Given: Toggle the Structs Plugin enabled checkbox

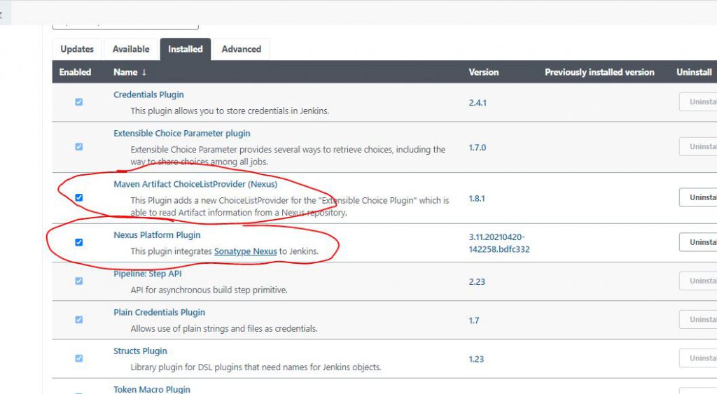Looking at the screenshot, I should [x=78, y=358].
